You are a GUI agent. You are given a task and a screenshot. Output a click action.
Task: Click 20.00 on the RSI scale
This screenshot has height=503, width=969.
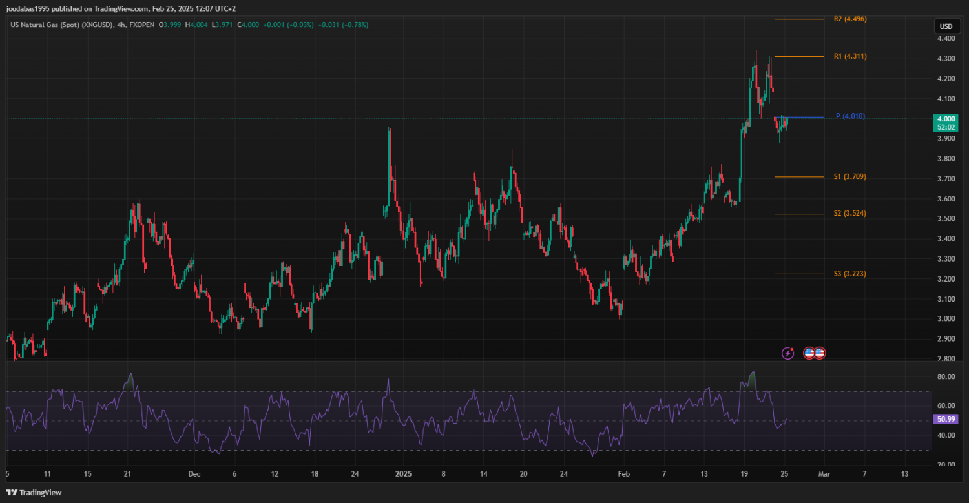(x=946, y=466)
